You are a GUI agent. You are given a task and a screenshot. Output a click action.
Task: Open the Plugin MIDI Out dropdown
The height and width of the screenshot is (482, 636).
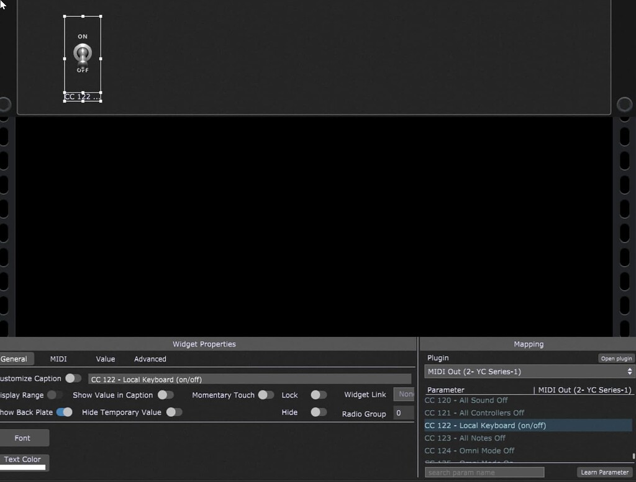point(529,372)
